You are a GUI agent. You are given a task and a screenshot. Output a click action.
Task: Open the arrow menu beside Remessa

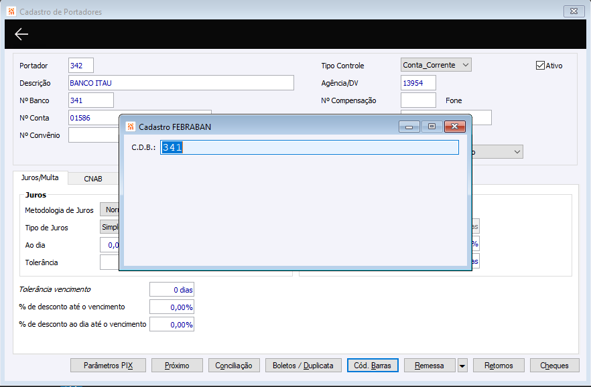tap(462, 366)
